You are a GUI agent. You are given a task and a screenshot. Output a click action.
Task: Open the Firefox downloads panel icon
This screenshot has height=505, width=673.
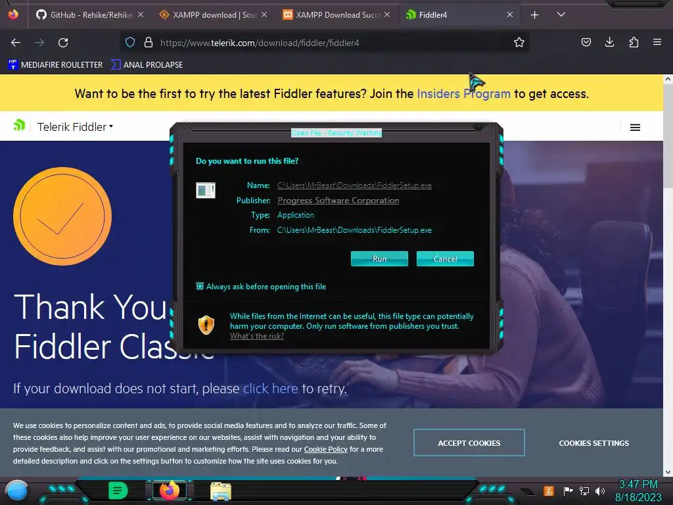pyautogui.click(x=609, y=42)
